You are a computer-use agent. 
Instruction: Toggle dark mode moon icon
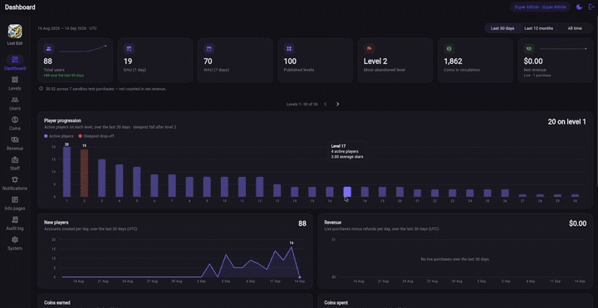point(579,7)
